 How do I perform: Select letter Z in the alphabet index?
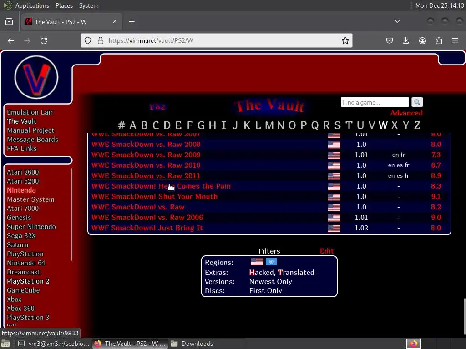(417, 125)
